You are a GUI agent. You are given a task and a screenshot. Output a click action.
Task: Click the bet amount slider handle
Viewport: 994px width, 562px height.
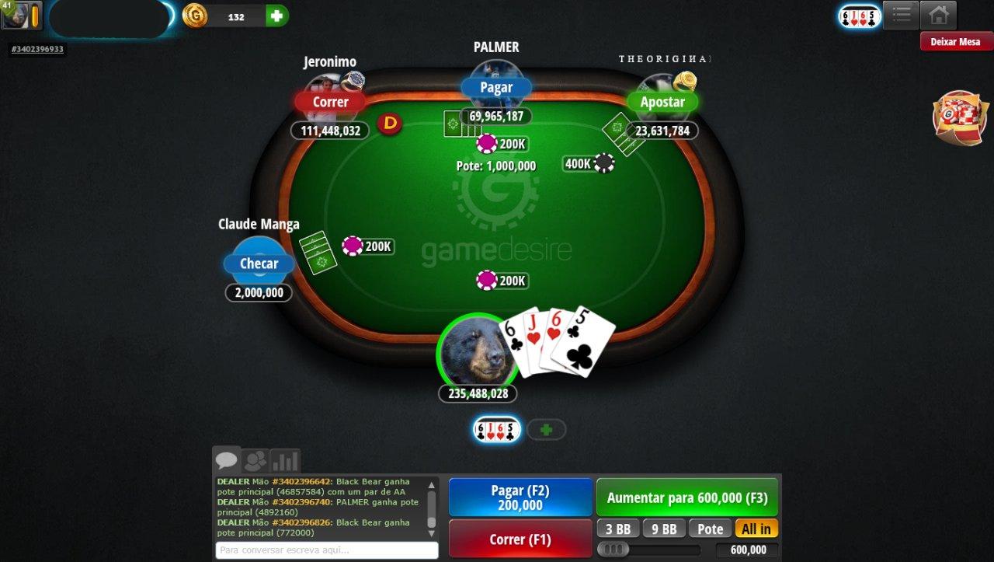[x=613, y=550]
